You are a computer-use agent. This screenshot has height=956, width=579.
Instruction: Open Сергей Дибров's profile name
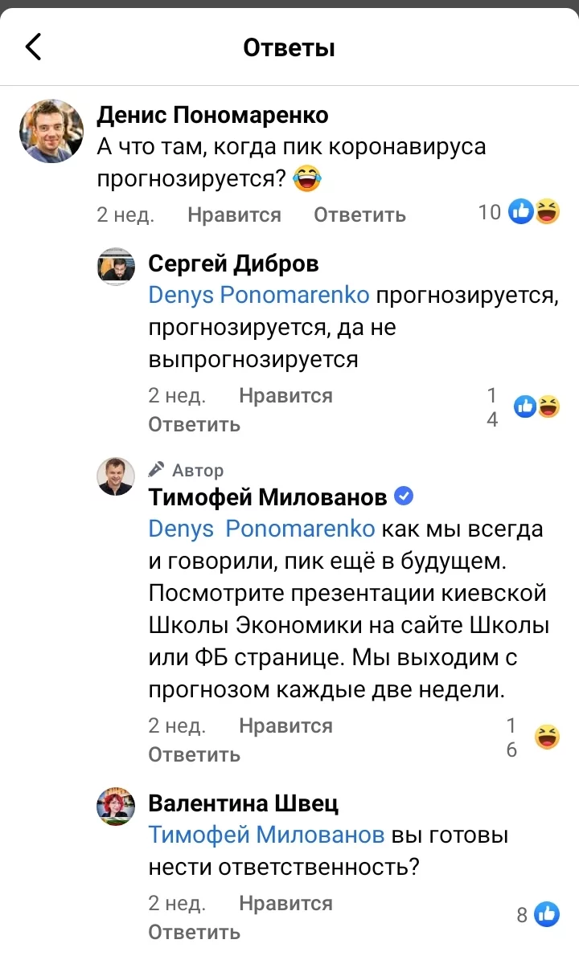tap(233, 264)
